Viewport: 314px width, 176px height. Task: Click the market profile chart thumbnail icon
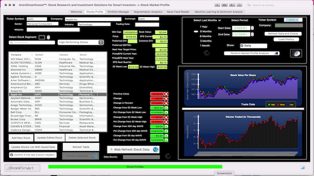click(x=296, y=53)
